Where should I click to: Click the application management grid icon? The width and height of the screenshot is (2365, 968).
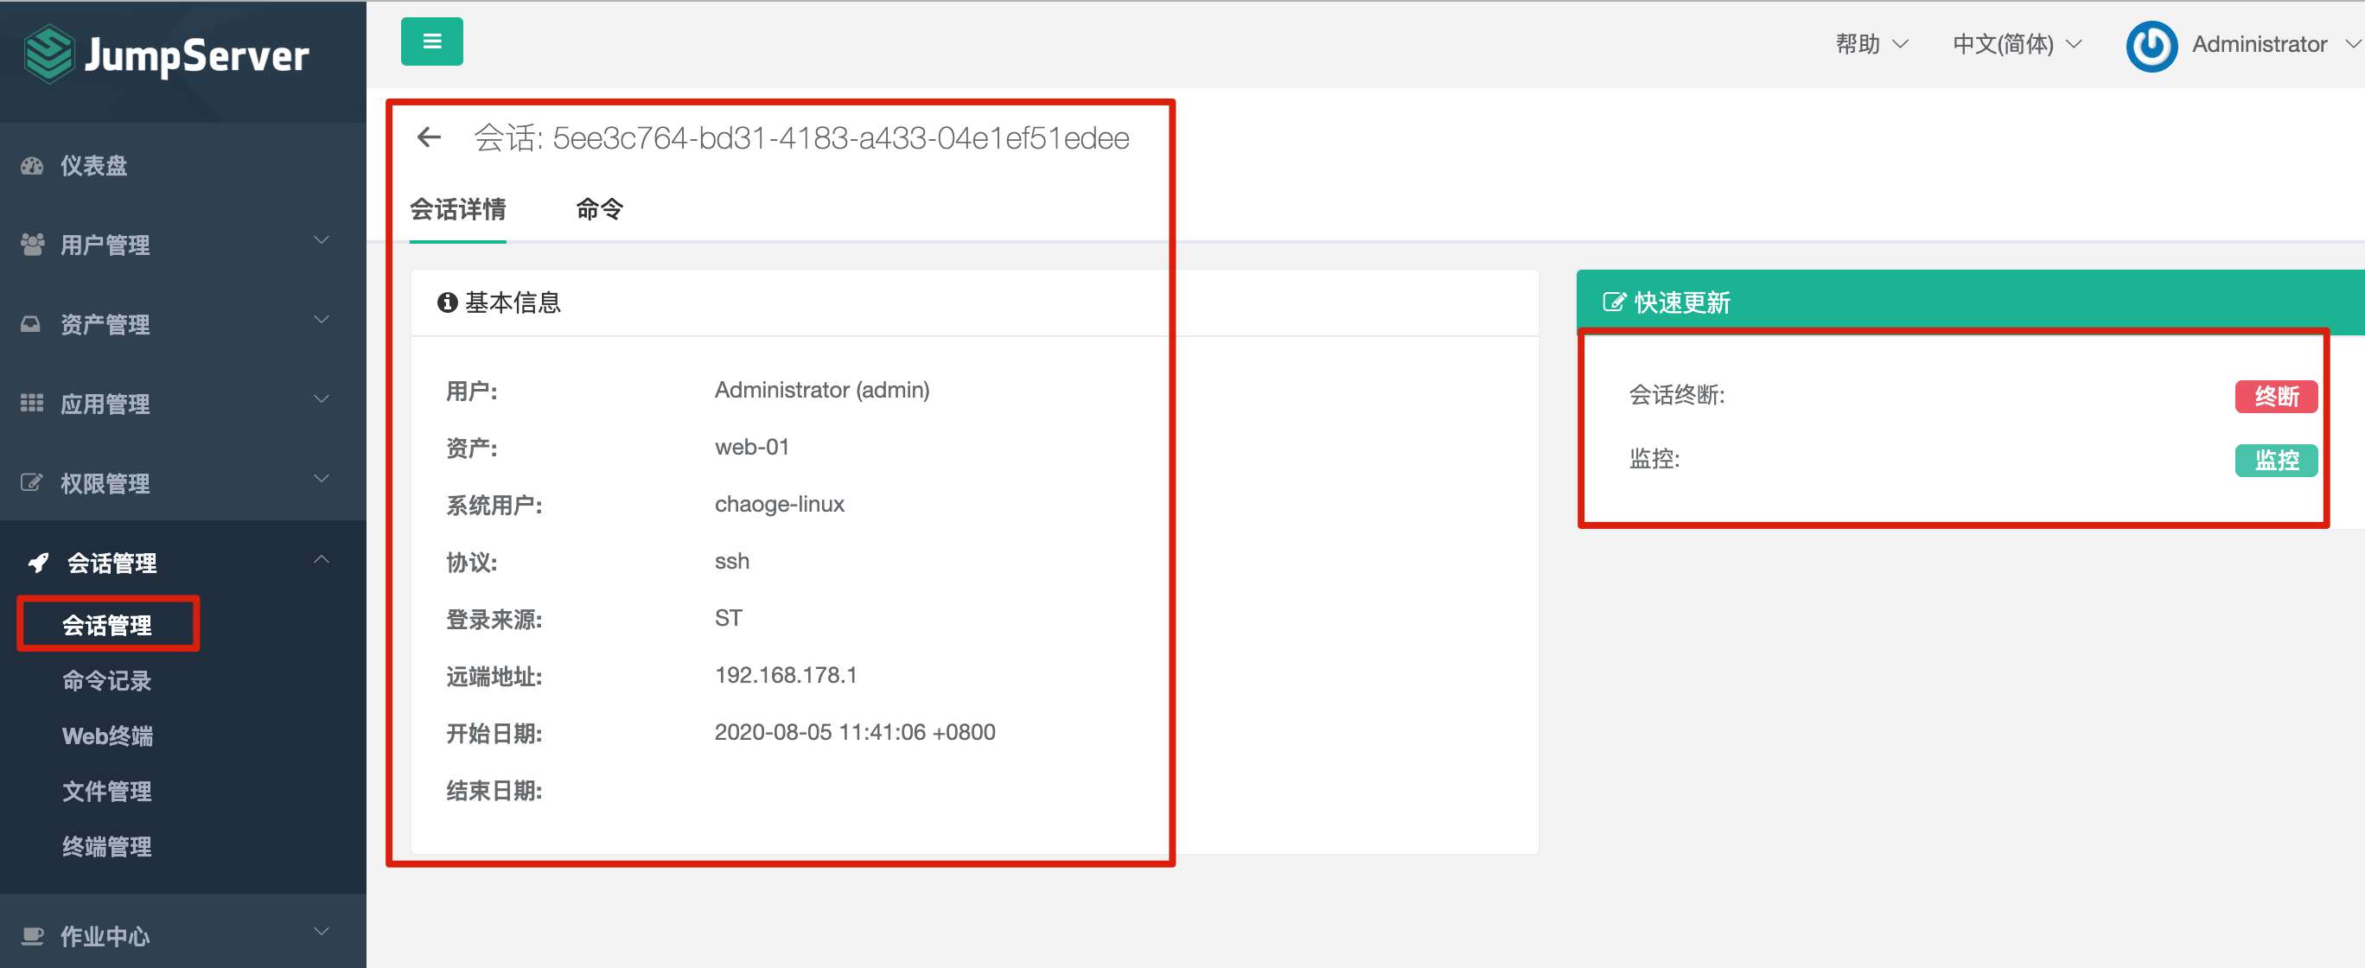click(x=32, y=403)
